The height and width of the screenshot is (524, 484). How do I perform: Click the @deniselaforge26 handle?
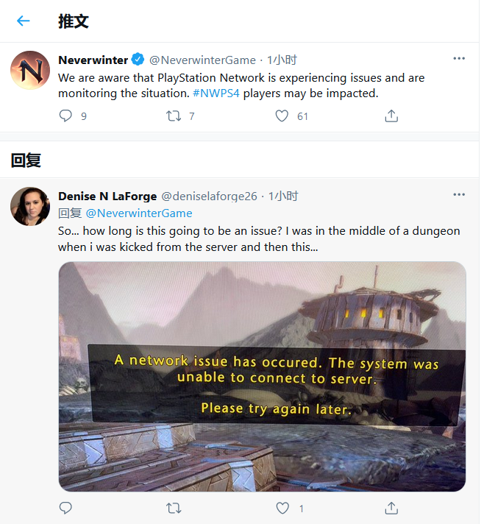click(209, 196)
